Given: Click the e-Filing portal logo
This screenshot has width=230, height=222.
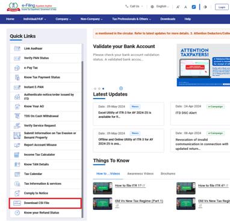Looking at the screenshot, I should 32,7.
